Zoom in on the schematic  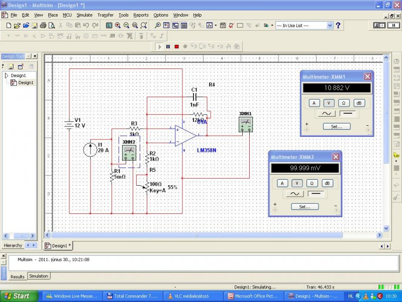[x=118, y=26]
